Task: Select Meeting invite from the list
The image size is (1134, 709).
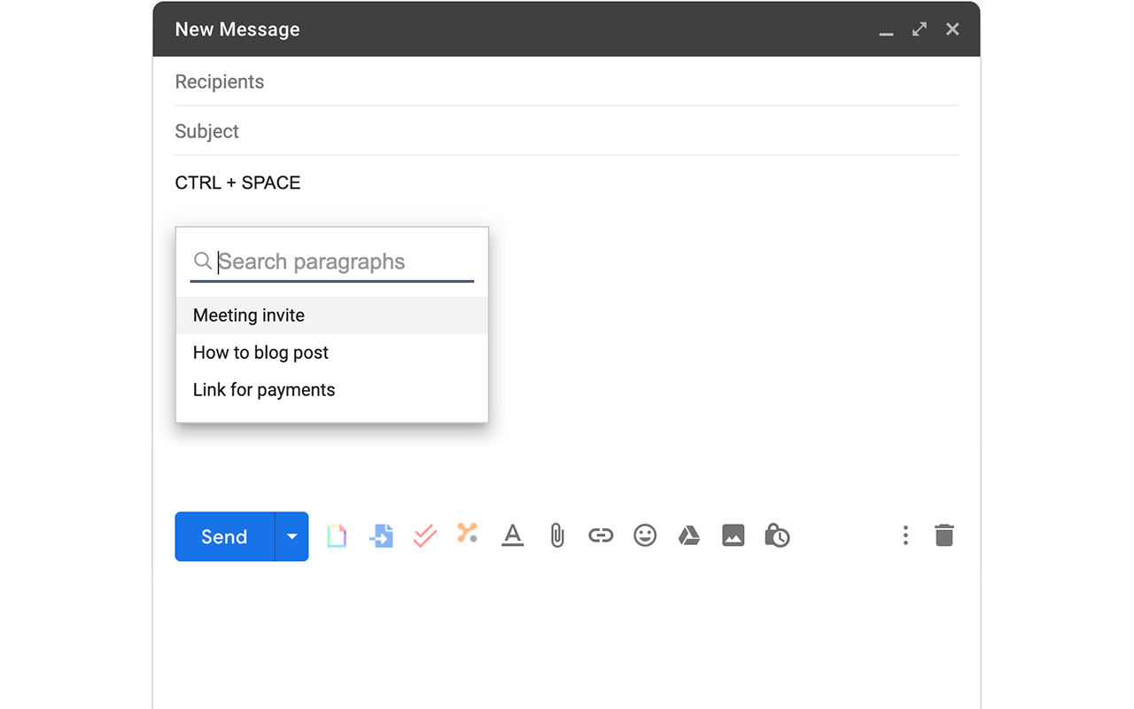Action: [x=248, y=315]
